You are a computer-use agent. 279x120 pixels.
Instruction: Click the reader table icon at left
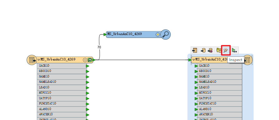click(x=32, y=60)
